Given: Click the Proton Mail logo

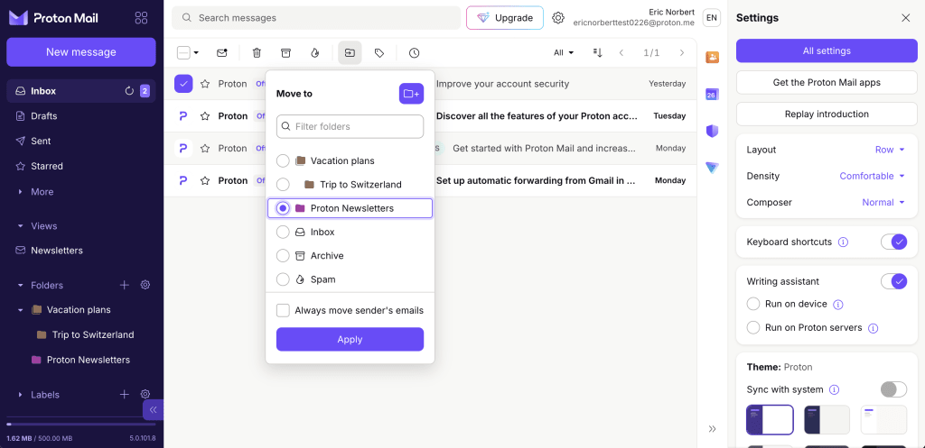Looking at the screenshot, I should coord(53,18).
